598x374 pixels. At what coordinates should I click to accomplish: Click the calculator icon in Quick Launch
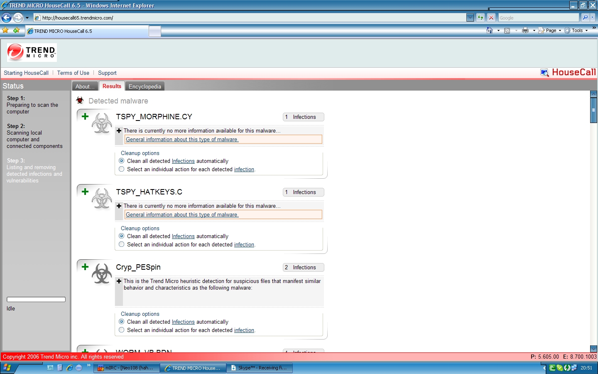click(x=60, y=368)
